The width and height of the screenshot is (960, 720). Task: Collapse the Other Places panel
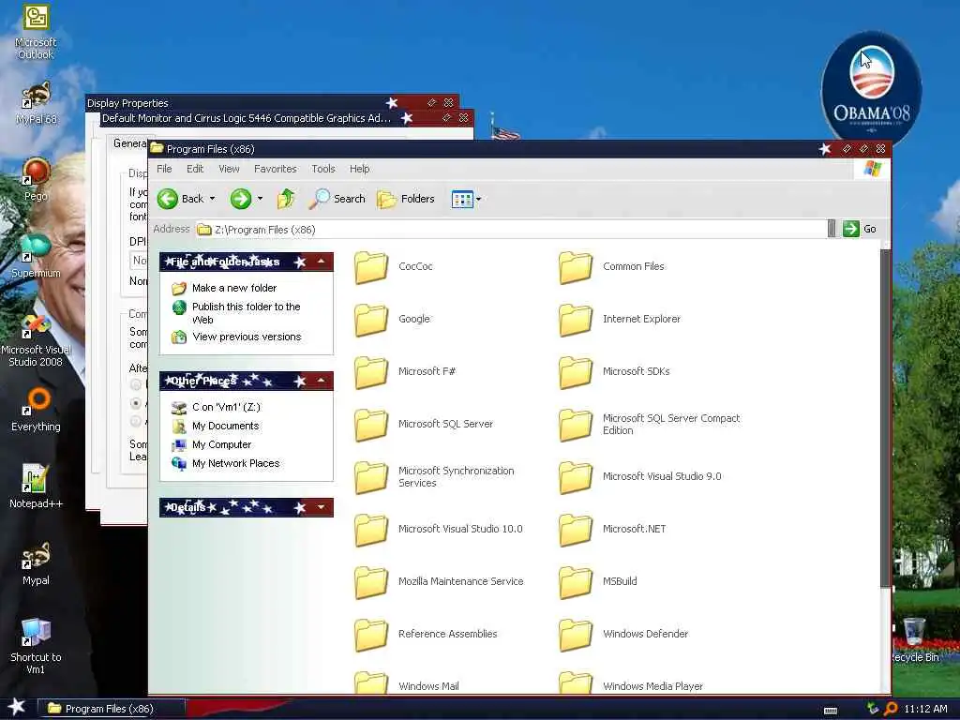coord(321,381)
